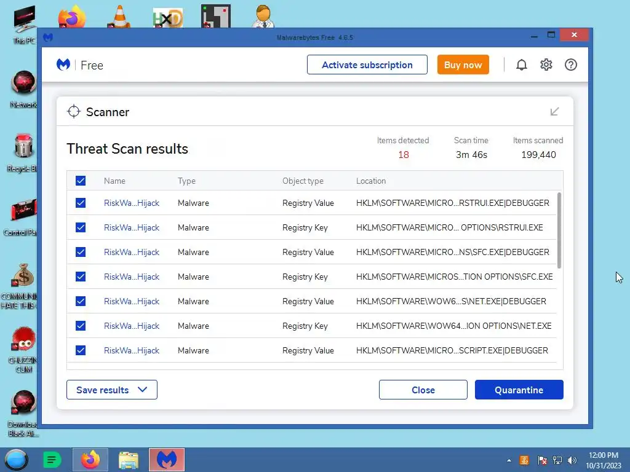Open the notifications bell icon
Viewport: 630px width, 472px height.
pos(522,65)
